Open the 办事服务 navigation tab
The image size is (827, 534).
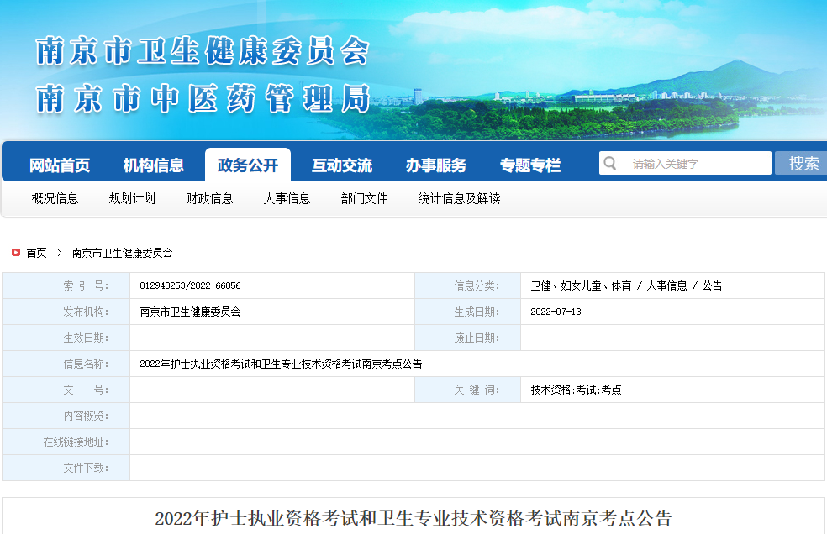(x=436, y=165)
